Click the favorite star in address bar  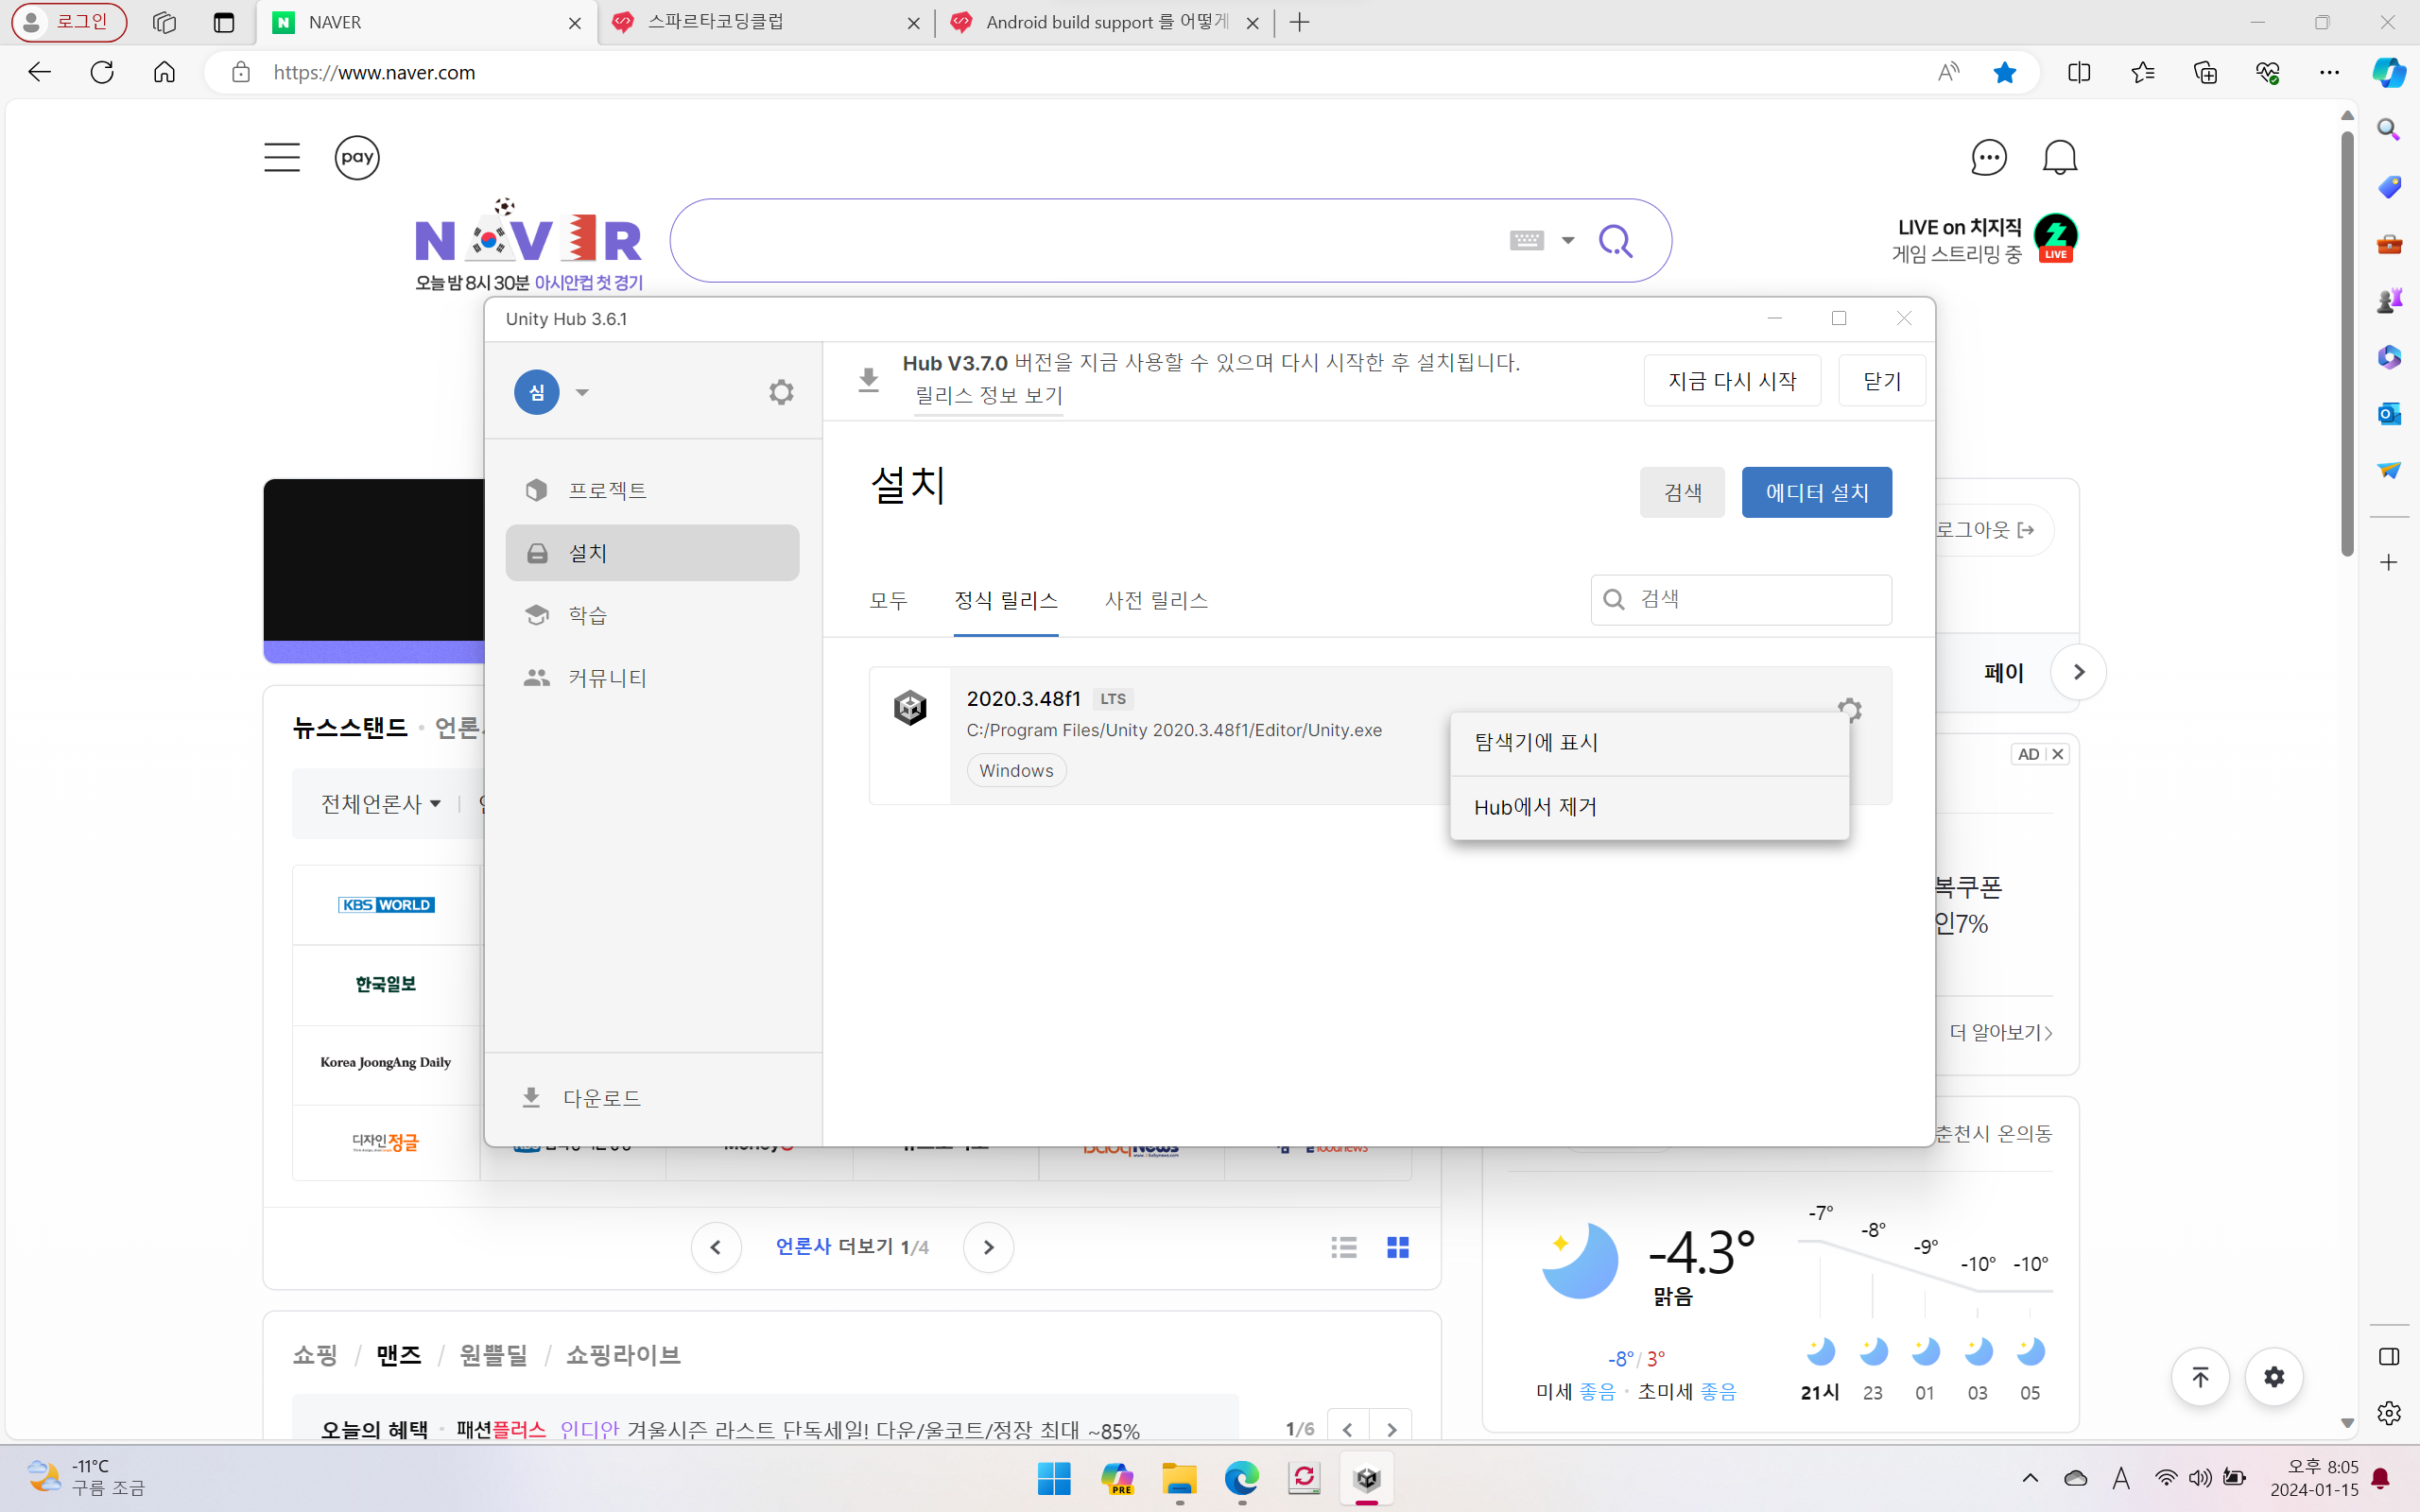coord(2004,72)
